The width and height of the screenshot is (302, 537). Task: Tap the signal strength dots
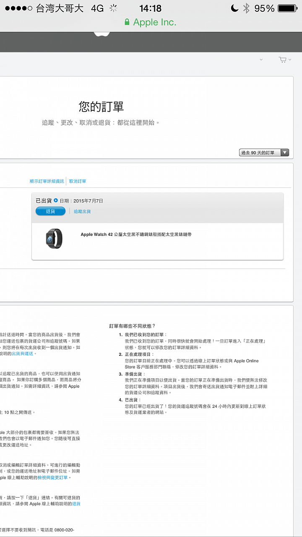(x=18, y=8)
